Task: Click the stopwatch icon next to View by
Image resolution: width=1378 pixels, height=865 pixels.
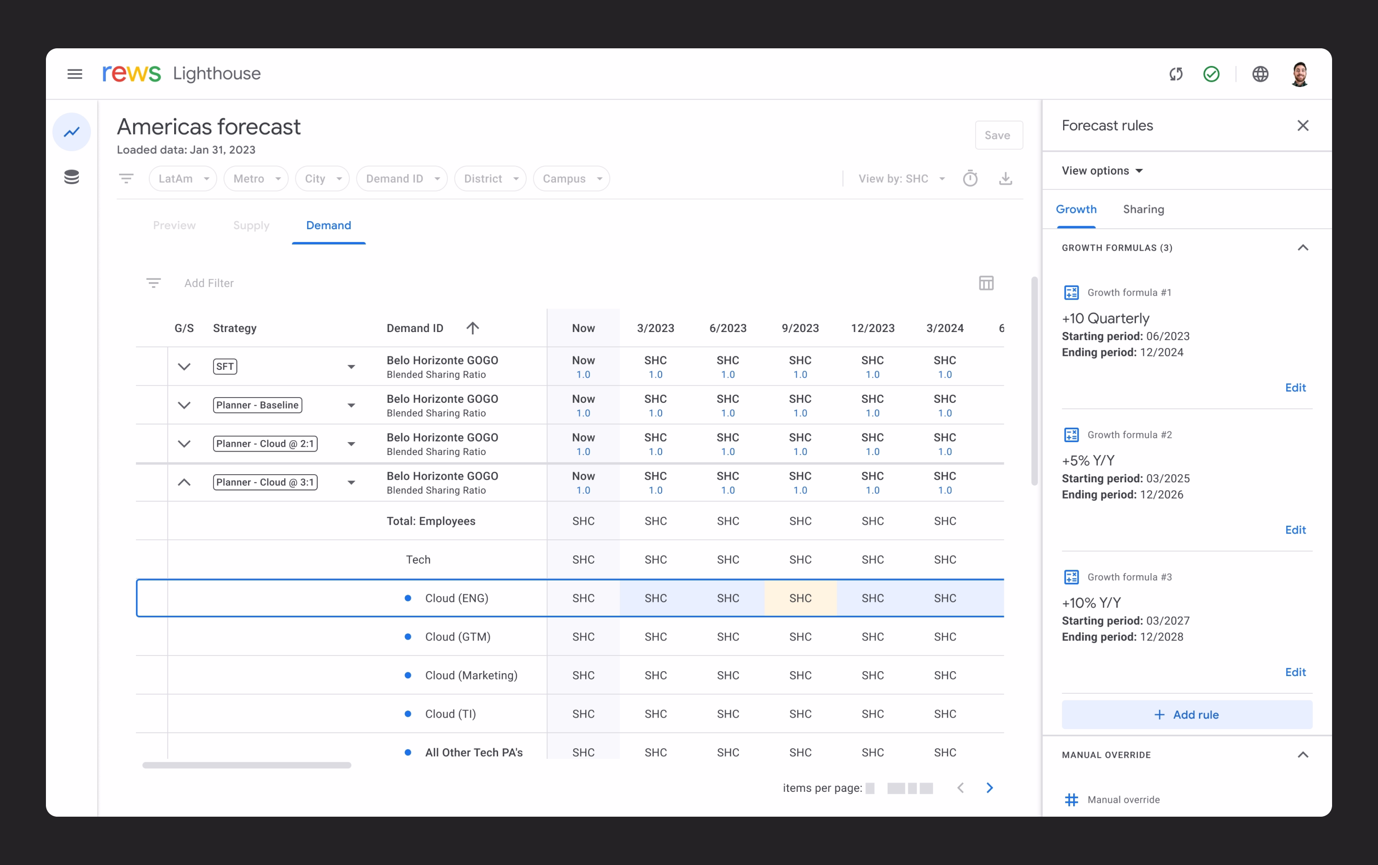Action: (x=971, y=178)
